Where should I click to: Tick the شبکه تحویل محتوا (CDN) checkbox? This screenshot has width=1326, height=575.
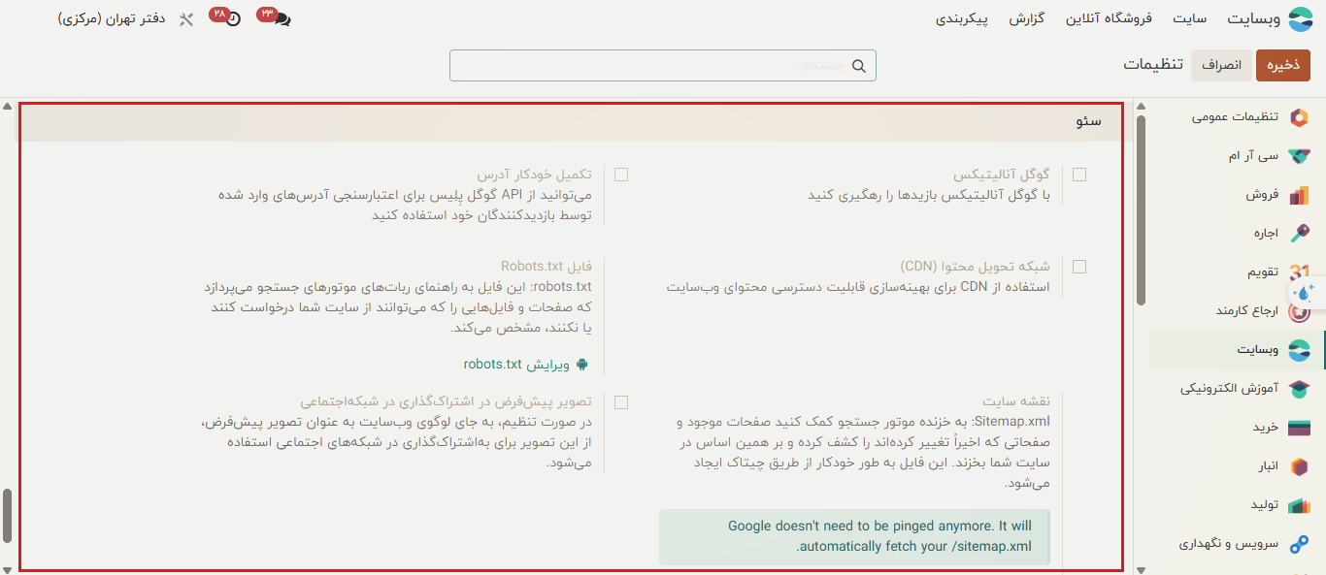(x=1079, y=266)
